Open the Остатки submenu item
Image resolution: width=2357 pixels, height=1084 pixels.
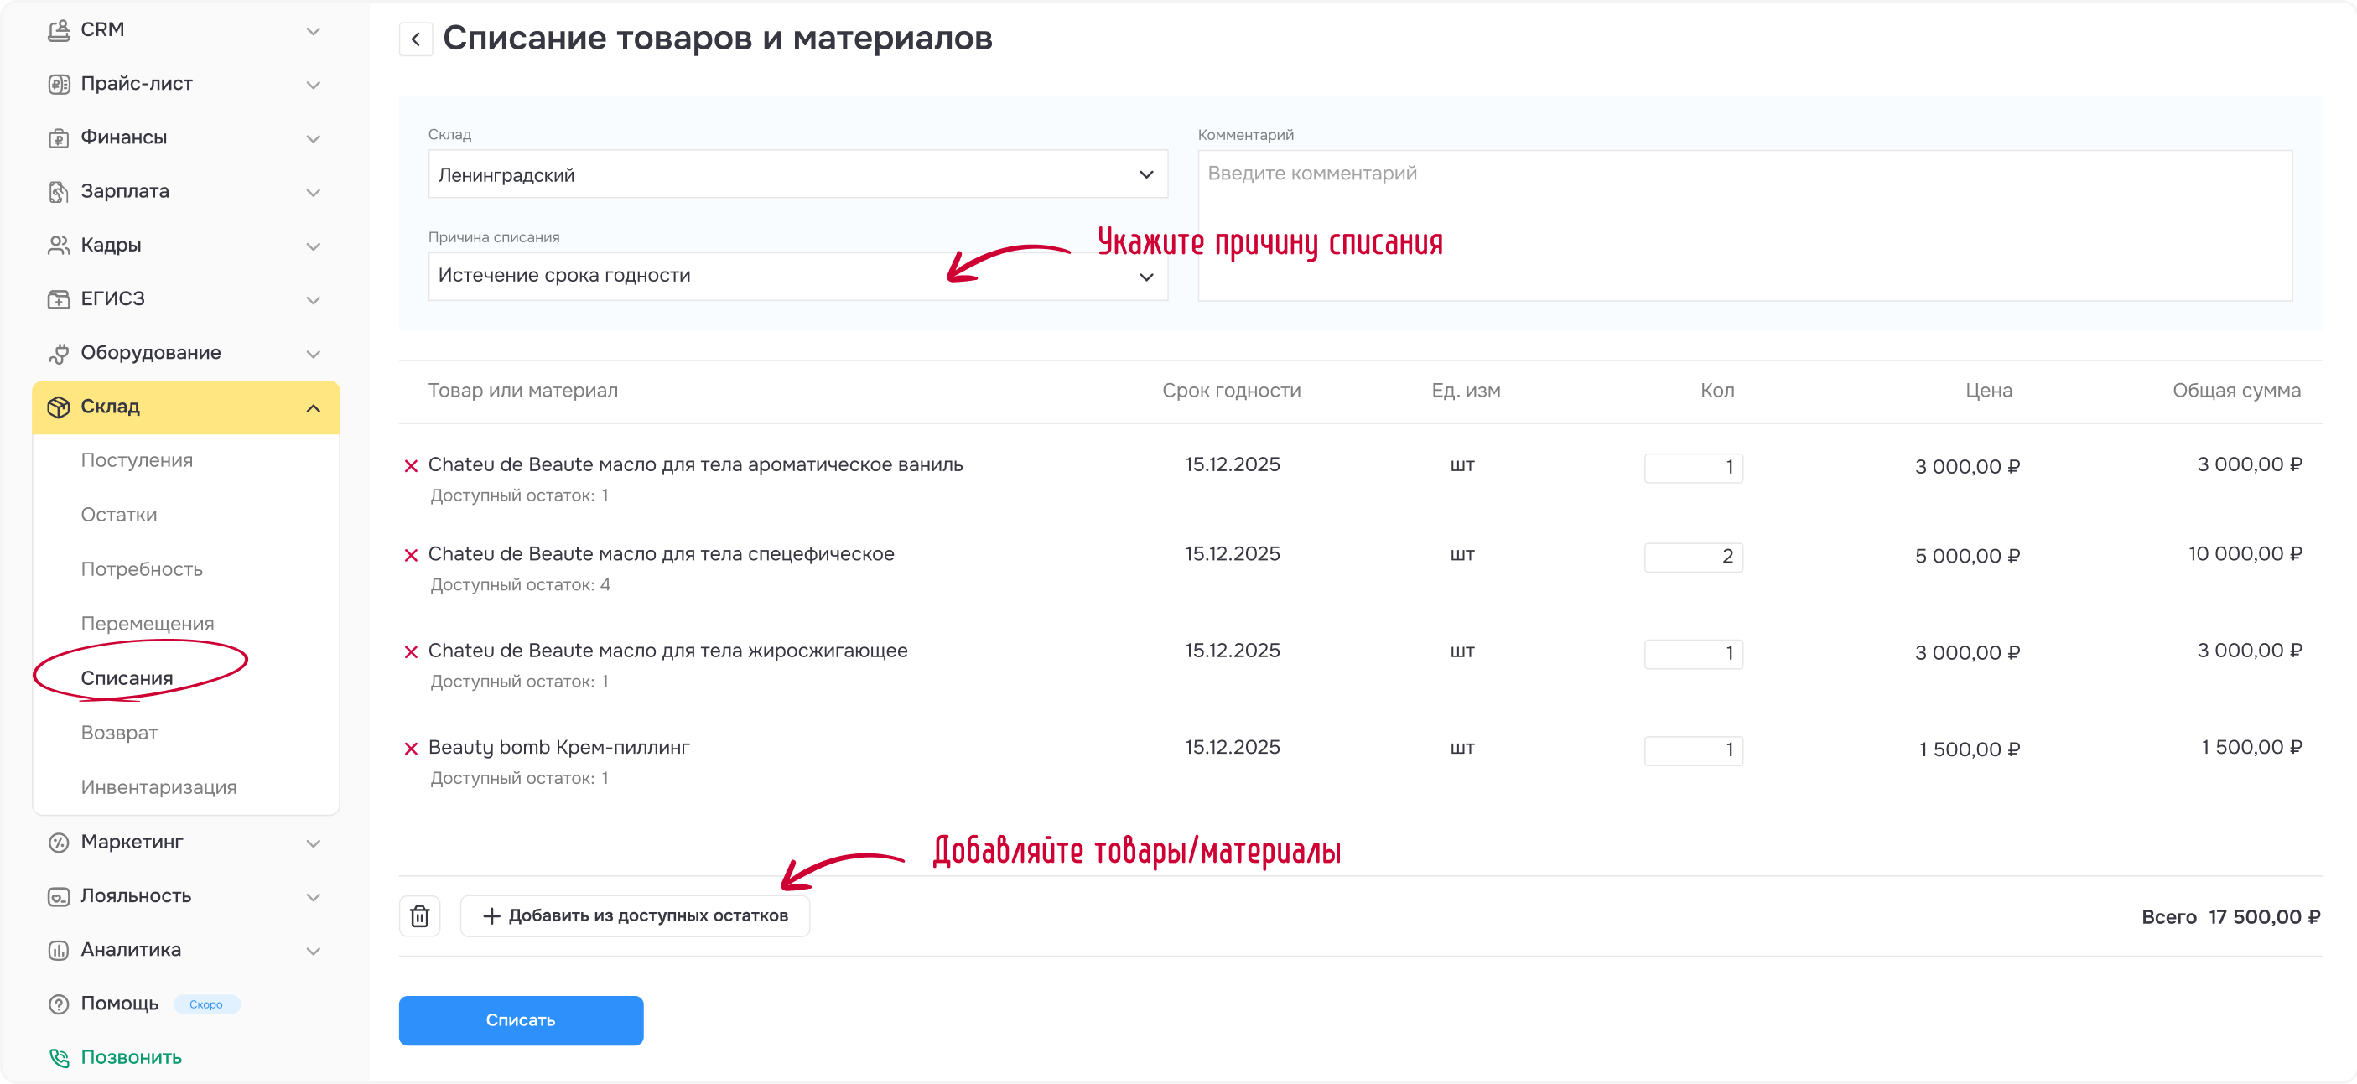pyautogui.click(x=119, y=515)
